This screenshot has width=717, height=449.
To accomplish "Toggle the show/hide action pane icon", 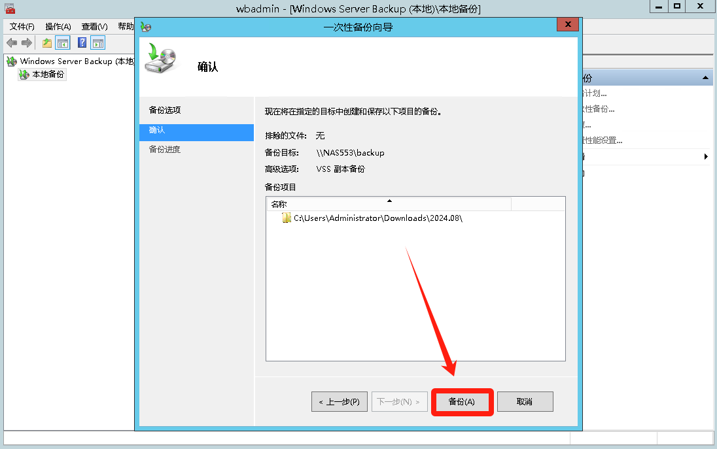I will point(98,43).
